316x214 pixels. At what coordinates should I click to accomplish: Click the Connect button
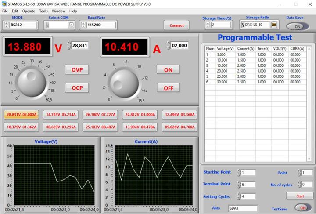(x=176, y=25)
